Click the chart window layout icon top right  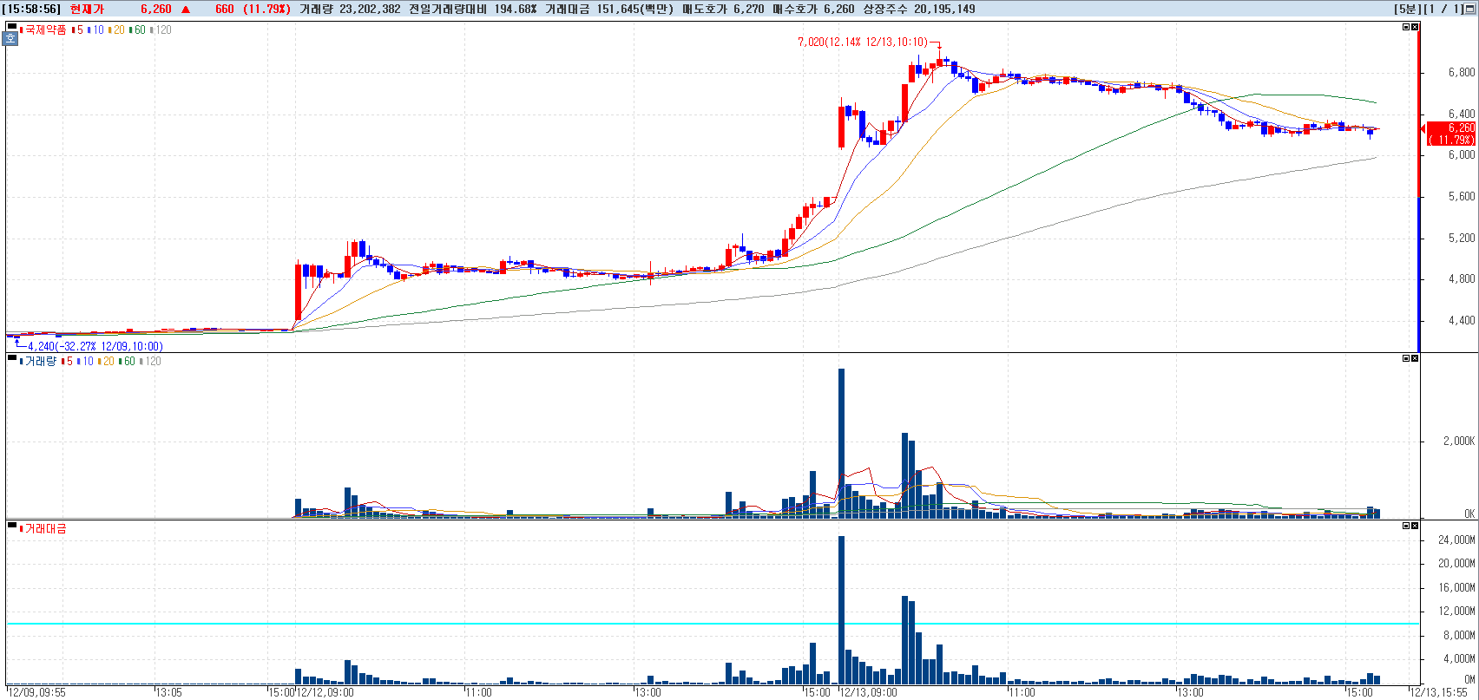[x=1469, y=9]
